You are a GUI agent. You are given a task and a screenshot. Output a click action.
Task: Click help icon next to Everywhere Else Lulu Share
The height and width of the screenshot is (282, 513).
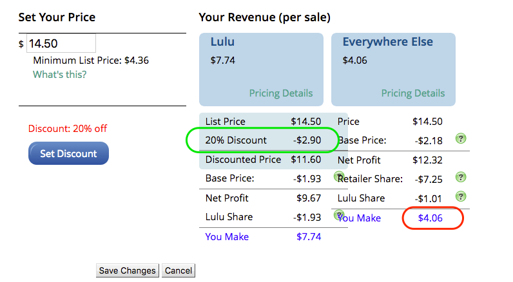pyautogui.click(x=461, y=197)
